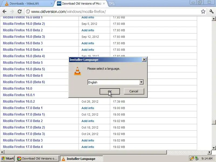216x162 pixels.
Task: Click horizontal scrollbar right arrow
Action: 210,152
